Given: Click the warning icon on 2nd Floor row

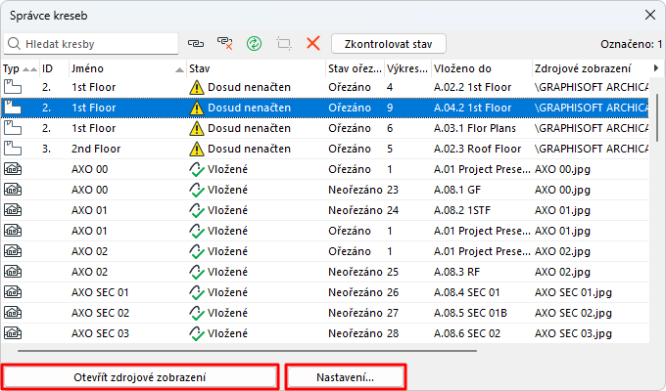Looking at the screenshot, I should (x=197, y=149).
